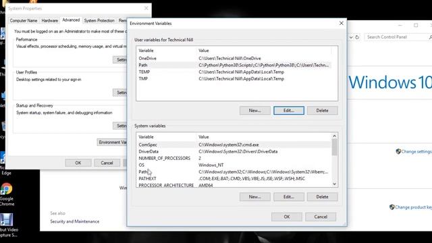The height and width of the screenshot is (243, 432).
Task: Click User Profiles Settings button
Action: 120,92
